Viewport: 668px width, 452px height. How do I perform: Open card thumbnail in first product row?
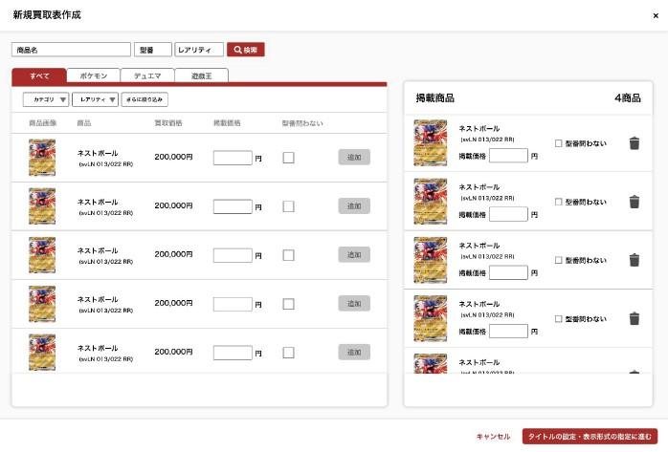(x=42, y=158)
